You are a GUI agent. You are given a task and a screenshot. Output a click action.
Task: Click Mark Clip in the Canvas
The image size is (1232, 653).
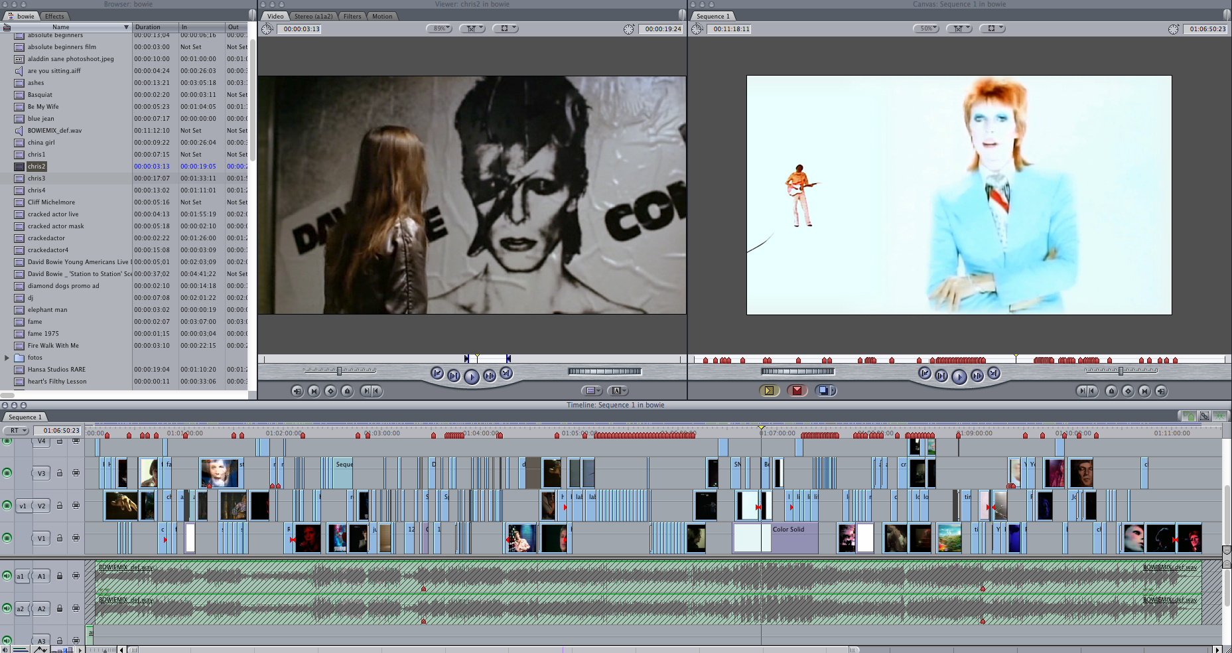point(1144,391)
